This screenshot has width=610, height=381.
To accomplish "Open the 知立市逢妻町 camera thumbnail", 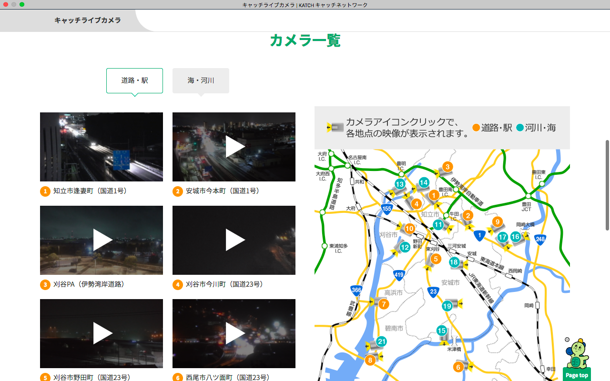I will tap(102, 147).
